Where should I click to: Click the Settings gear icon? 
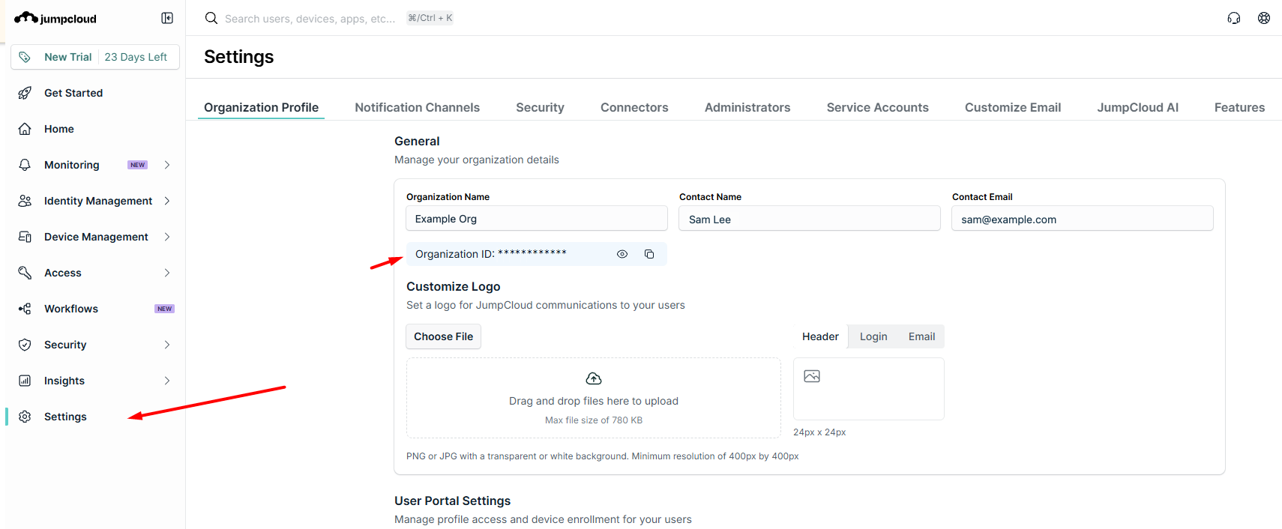pyautogui.click(x=25, y=417)
